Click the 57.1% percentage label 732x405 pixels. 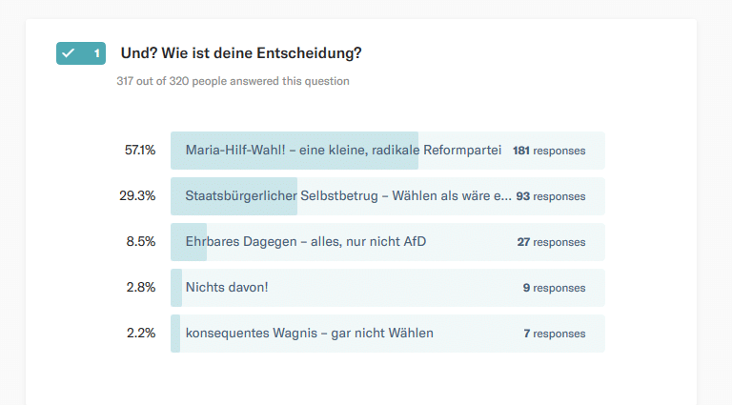140,151
